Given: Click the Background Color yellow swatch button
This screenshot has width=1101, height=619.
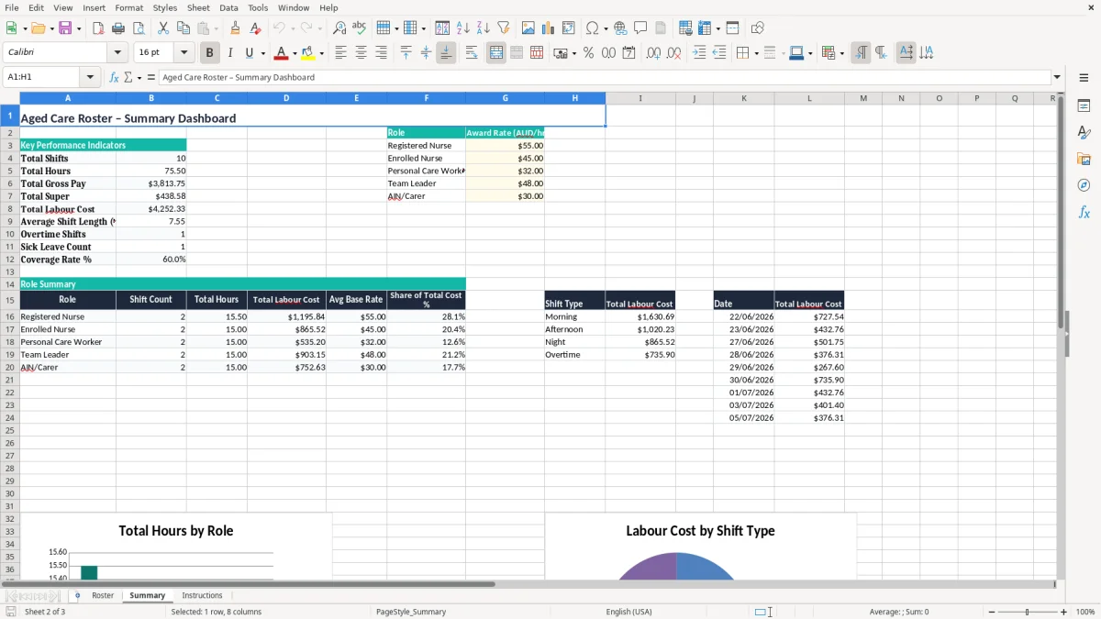Looking at the screenshot, I should (308, 53).
